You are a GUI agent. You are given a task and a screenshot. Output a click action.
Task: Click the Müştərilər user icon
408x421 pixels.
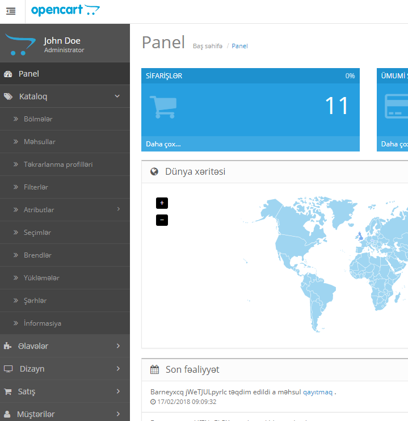click(7, 414)
